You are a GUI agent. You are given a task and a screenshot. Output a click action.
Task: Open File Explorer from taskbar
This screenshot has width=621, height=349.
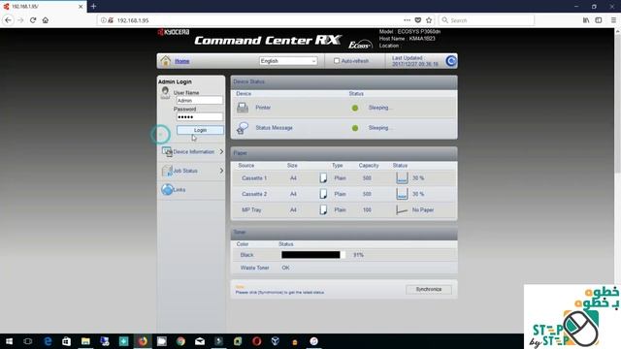[85, 341]
